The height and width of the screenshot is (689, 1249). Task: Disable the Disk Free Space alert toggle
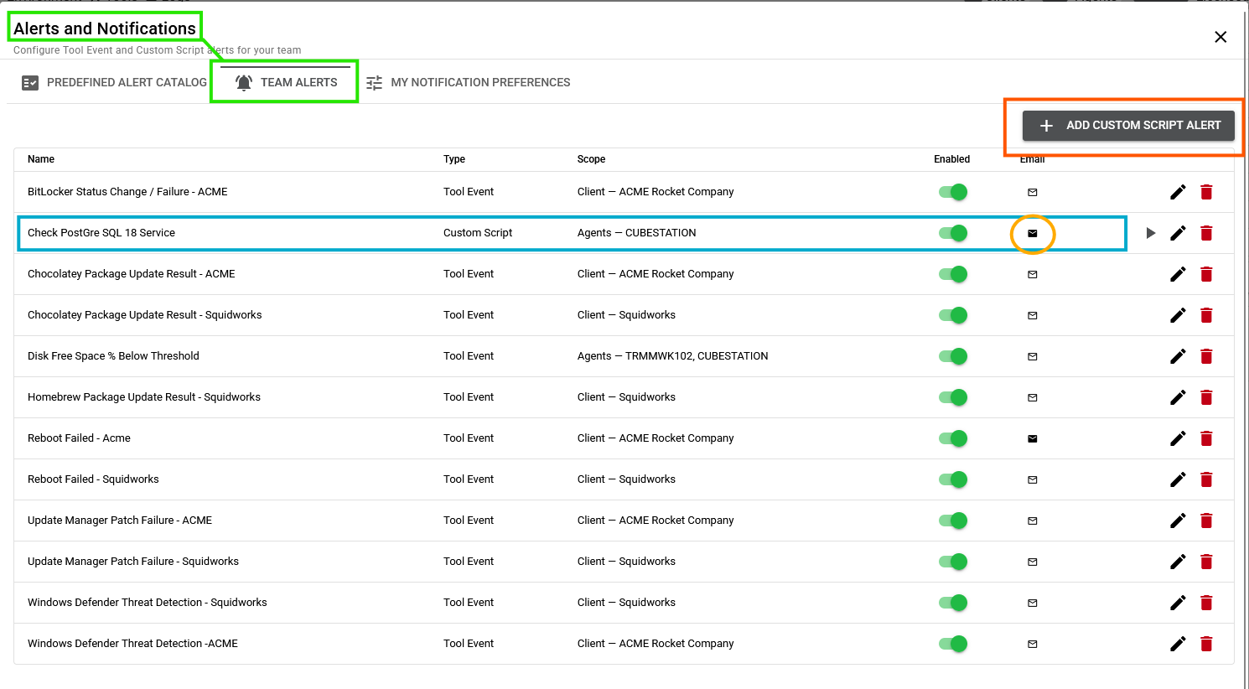point(953,356)
